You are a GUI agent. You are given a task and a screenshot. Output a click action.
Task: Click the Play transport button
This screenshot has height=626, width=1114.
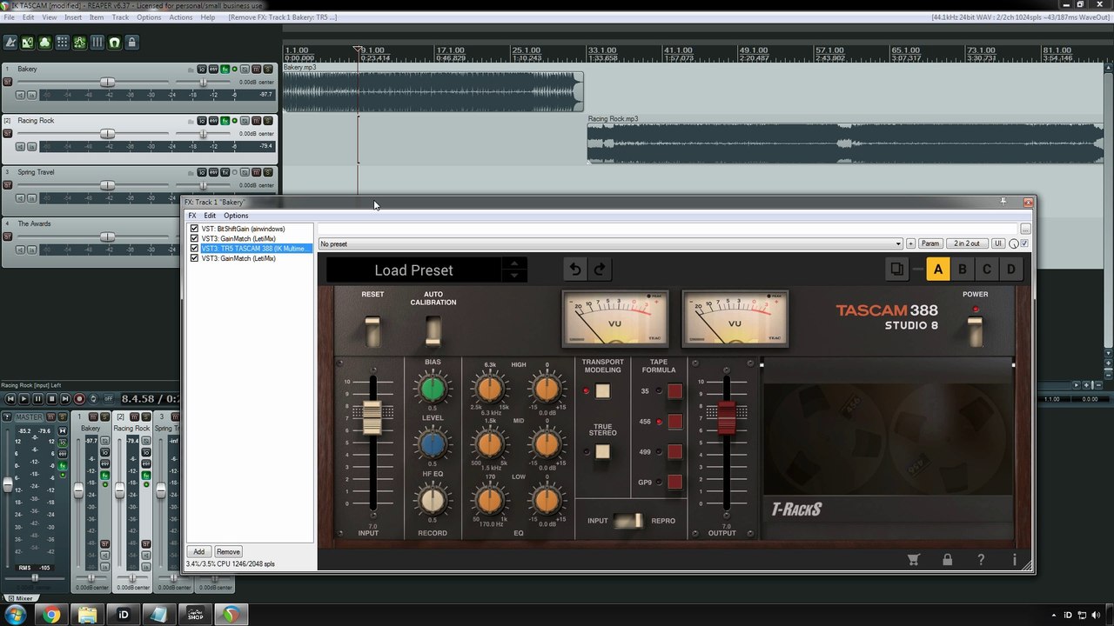24,398
